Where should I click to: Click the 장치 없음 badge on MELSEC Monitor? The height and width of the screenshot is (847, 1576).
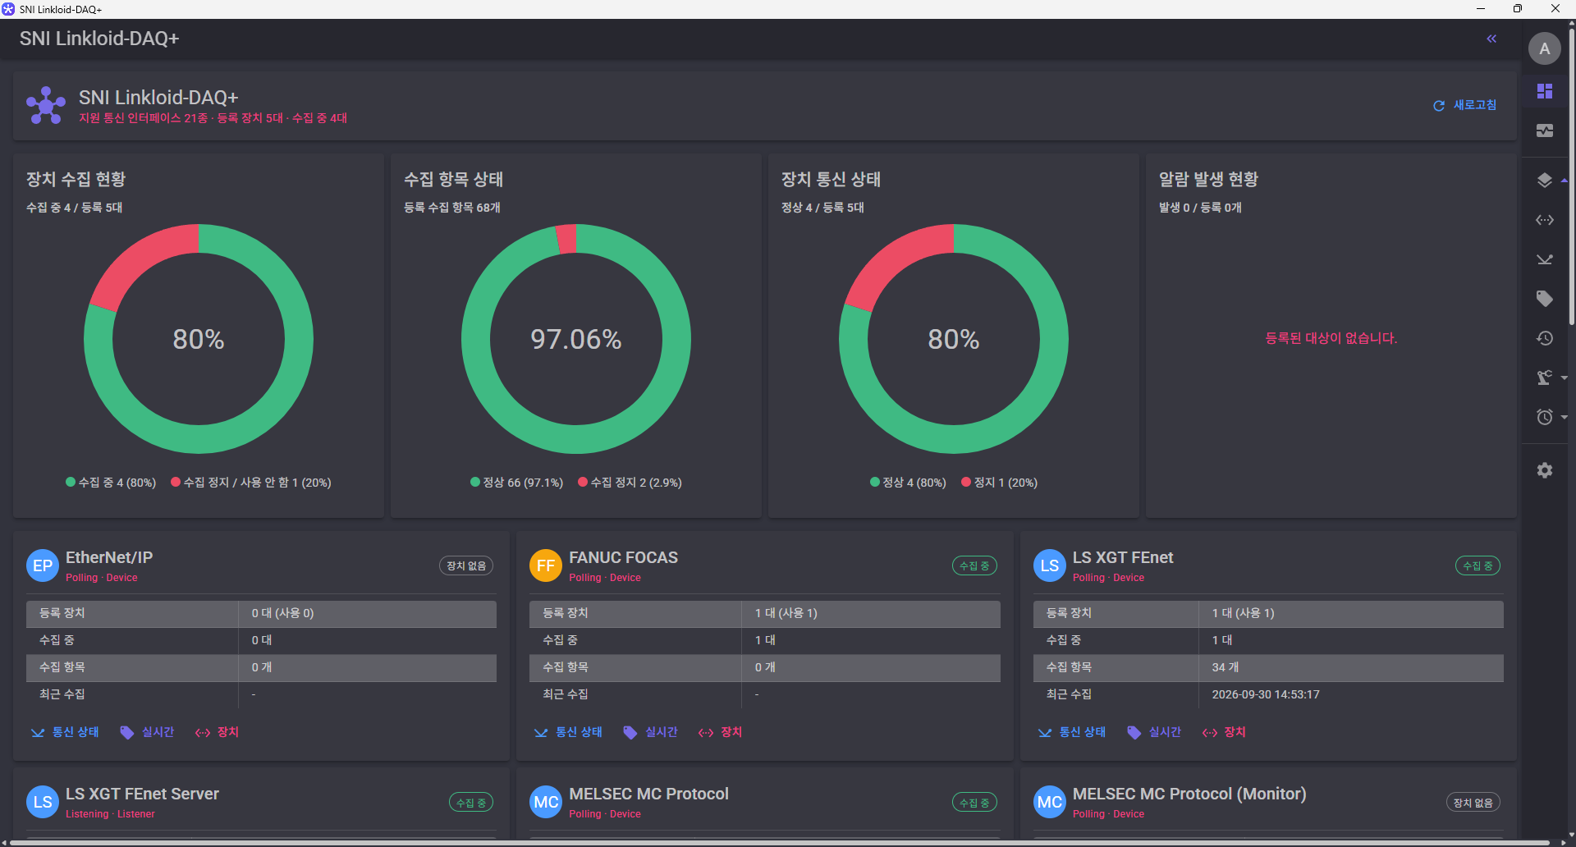pos(1473,803)
